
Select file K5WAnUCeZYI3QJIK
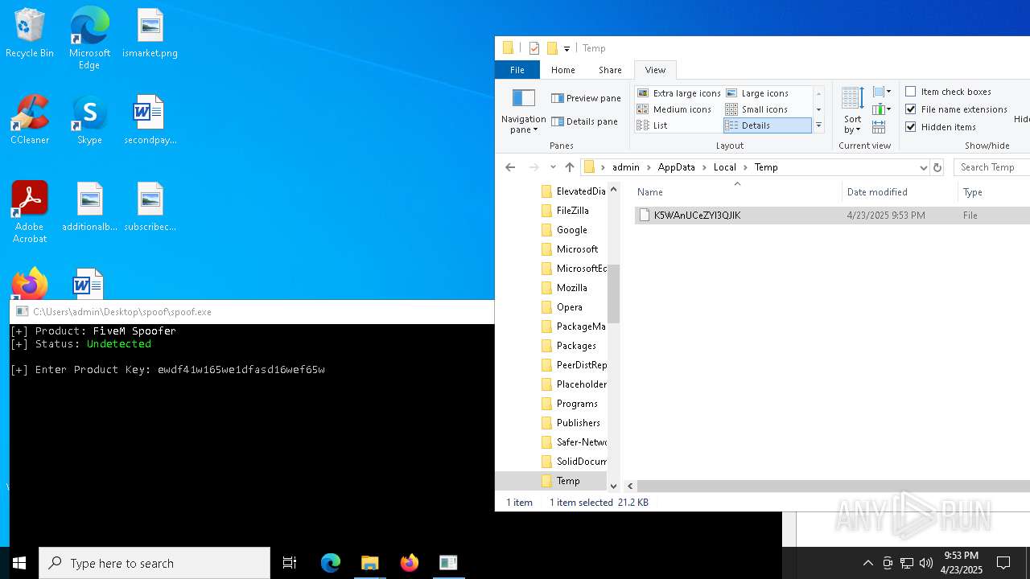point(697,216)
